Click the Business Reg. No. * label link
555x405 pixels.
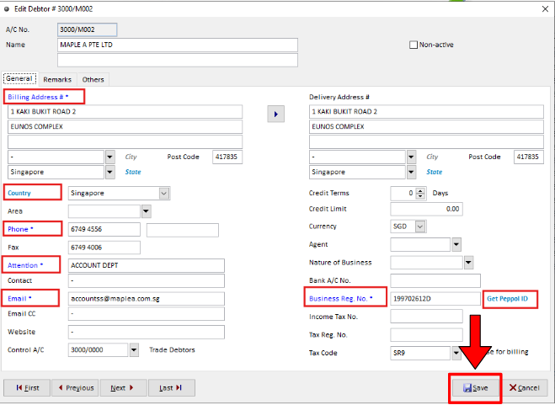pos(341,298)
